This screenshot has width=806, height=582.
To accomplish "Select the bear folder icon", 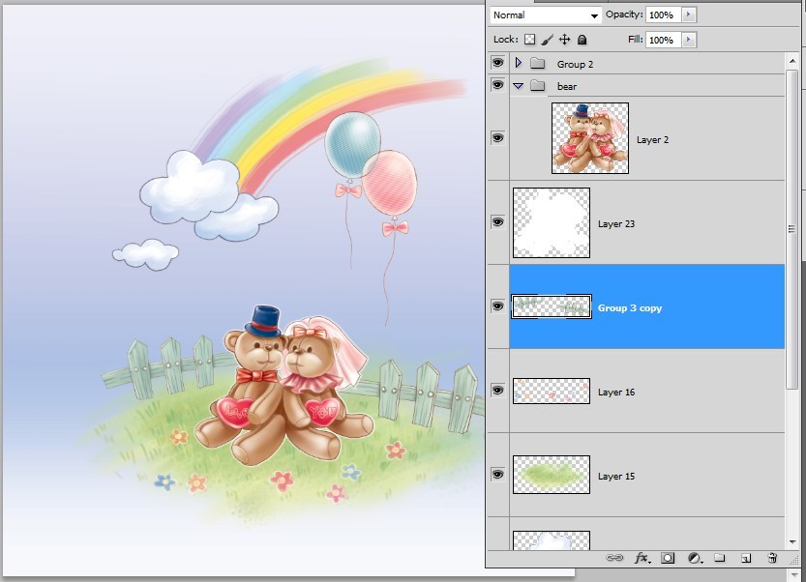I will pos(538,86).
